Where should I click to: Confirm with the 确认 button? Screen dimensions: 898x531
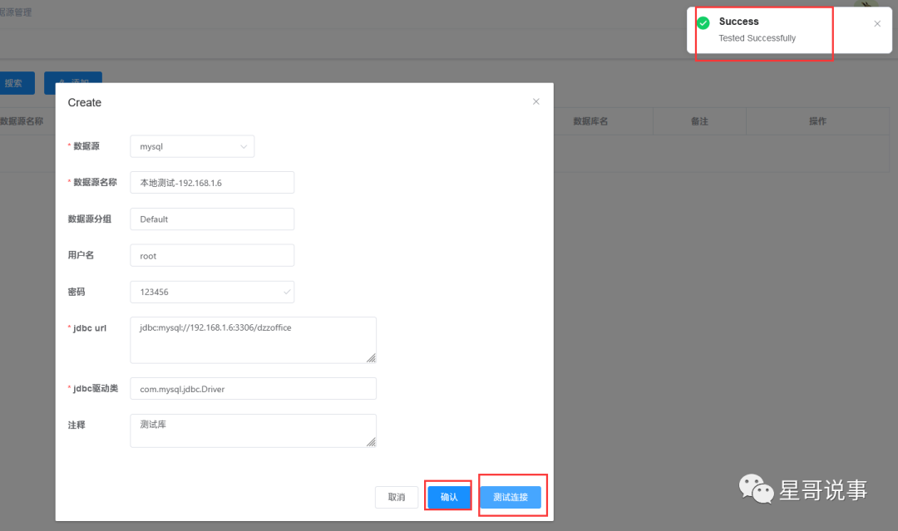coord(449,497)
